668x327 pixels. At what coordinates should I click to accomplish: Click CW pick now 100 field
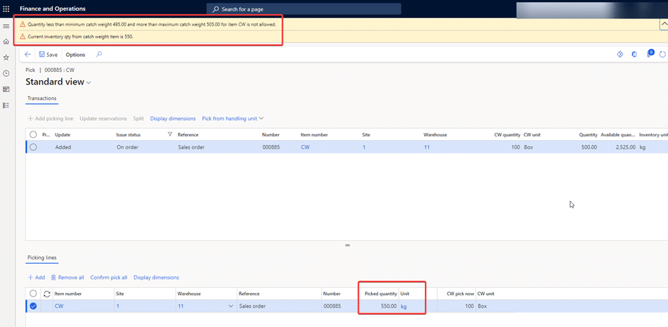(456, 306)
